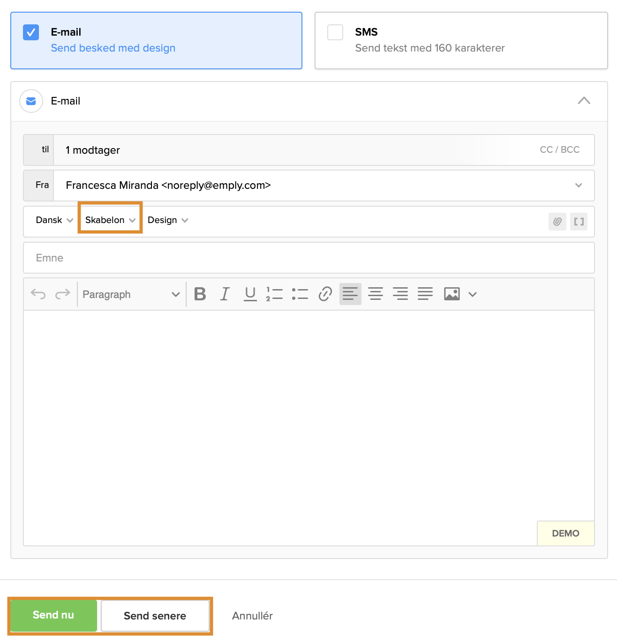Enable the SMS checkbox
The width and height of the screenshot is (617, 641).
[335, 32]
